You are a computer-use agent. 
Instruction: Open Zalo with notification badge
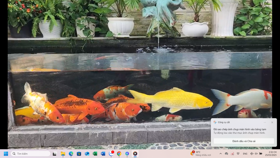(x=111, y=154)
